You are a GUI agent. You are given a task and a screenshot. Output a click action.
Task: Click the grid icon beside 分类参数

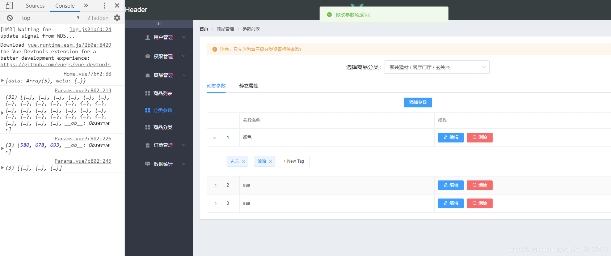click(x=148, y=110)
